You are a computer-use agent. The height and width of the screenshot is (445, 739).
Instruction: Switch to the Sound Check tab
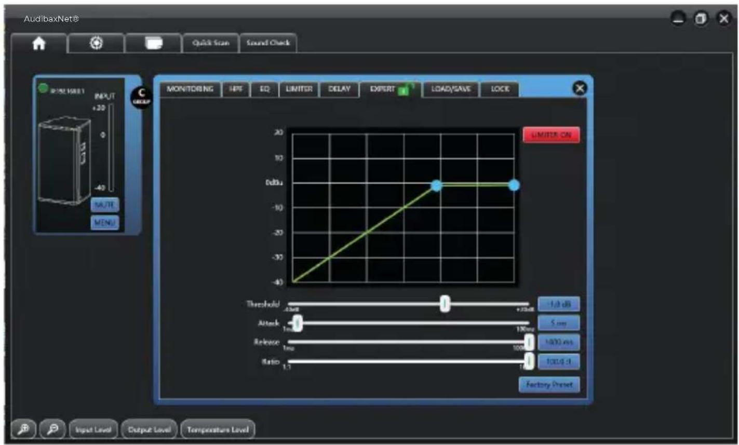[268, 43]
